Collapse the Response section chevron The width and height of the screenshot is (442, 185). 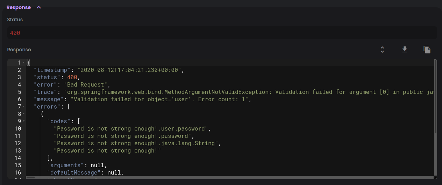[39, 7]
